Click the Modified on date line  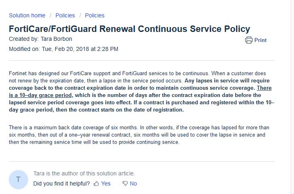(x=64, y=49)
